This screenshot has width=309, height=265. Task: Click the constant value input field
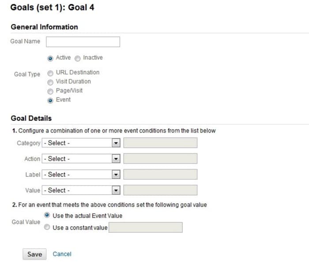146,227
